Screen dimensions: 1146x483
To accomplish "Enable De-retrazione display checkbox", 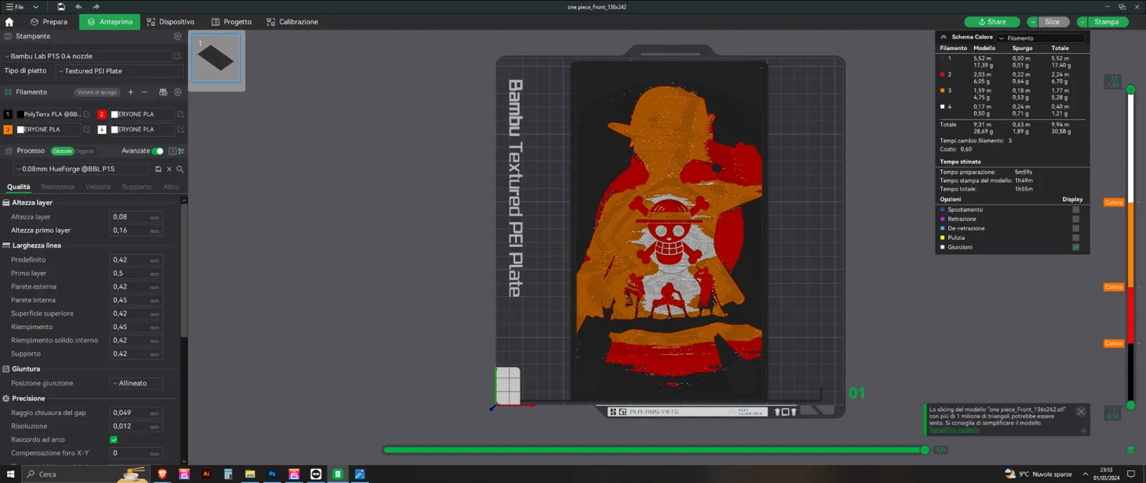I will pos(1076,228).
